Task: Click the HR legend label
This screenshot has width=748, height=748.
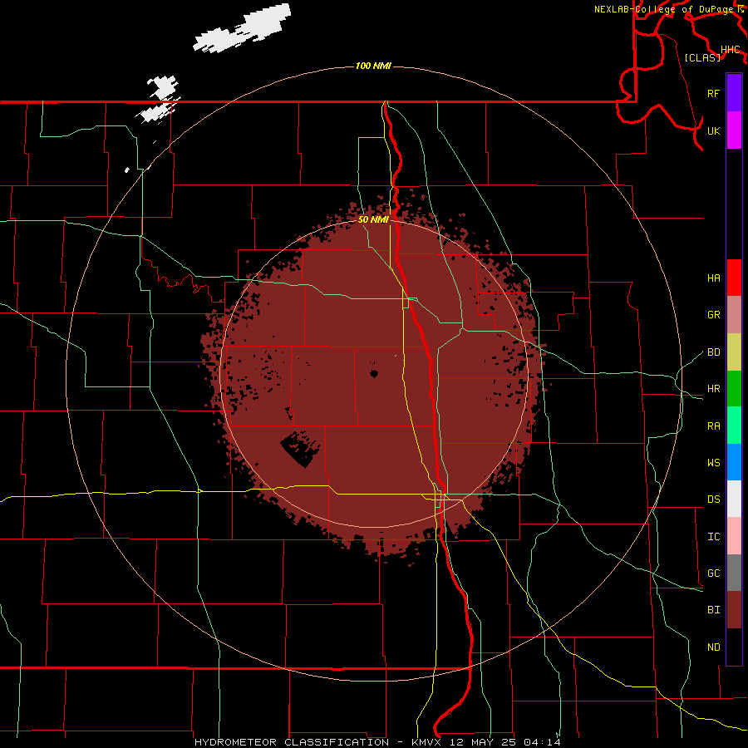Action: coord(713,389)
